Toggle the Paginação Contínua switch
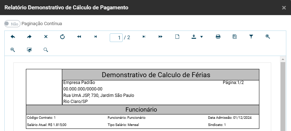Viewport: 291px width, 131px height. pyautogui.click(x=12, y=24)
